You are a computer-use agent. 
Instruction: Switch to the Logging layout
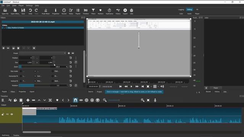pyautogui.click(x=181, y=10)
